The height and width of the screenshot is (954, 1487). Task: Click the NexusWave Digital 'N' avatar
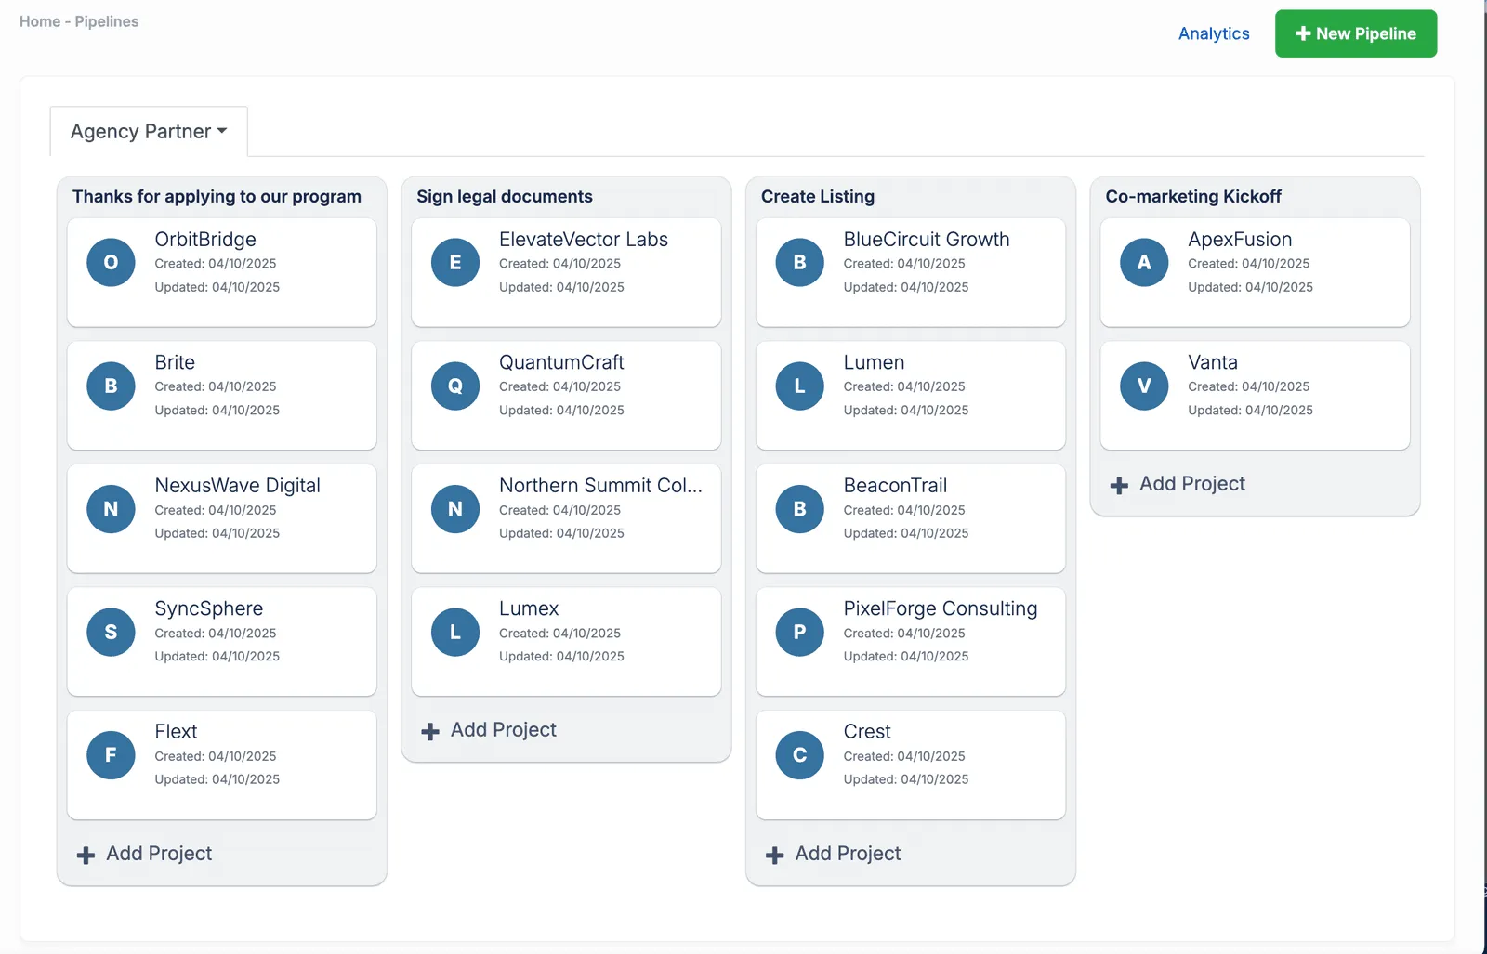pyautogui.click(x=111, y=509)
